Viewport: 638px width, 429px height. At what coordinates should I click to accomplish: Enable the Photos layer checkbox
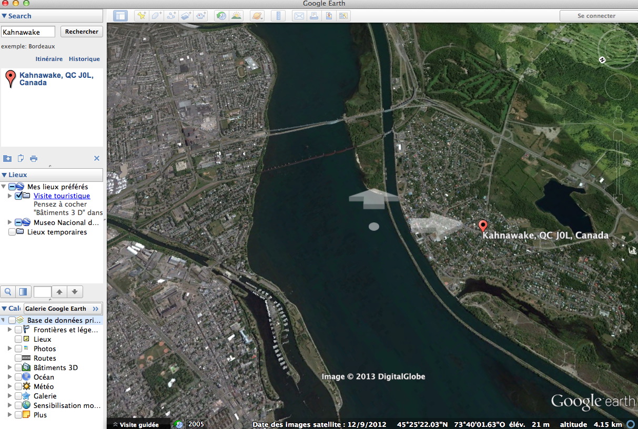click(18, 349)
